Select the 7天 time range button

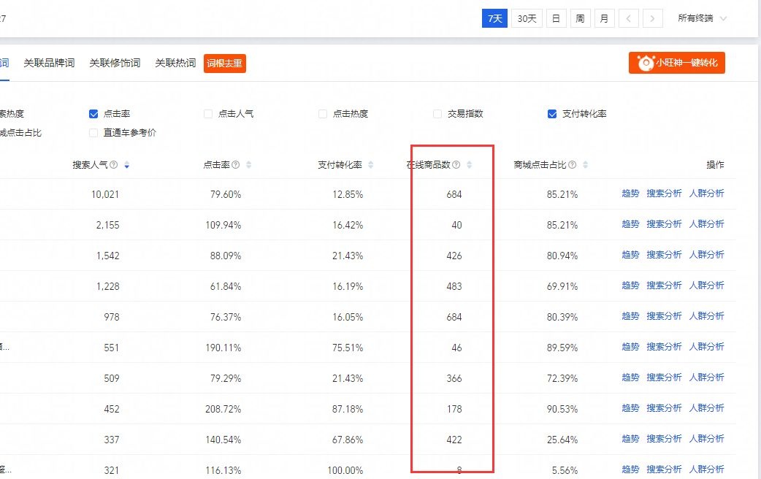click(494, 18)
